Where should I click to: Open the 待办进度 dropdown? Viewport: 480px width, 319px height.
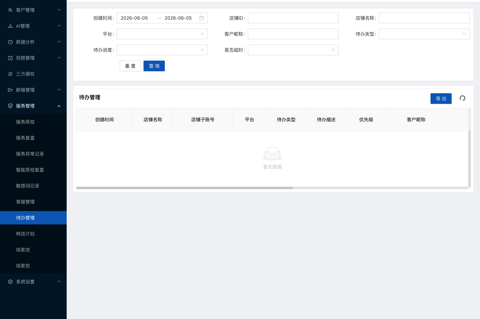point(162,50)
